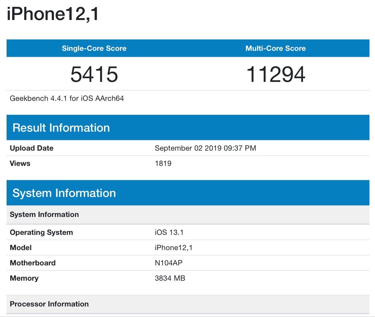
Task: Select the iPhone12,1 model value
Action: pyautogui.click(x=173, y=248)
